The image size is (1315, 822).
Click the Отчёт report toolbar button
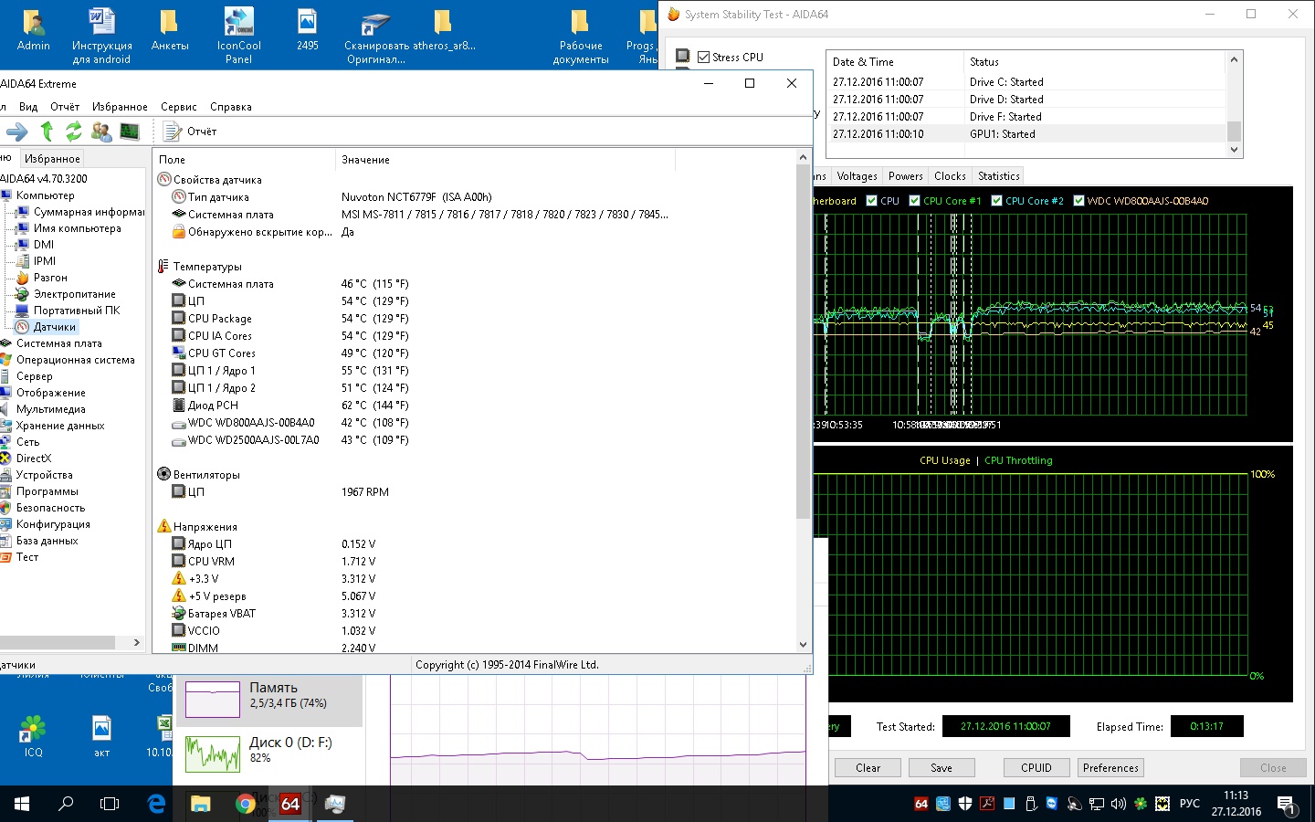pos(190,132)
